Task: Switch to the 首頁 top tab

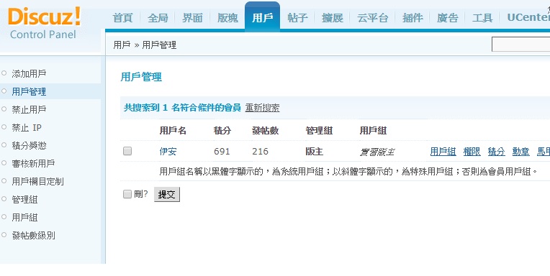Action: click(123, 17)
